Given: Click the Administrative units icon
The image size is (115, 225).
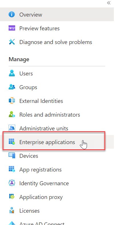Looking at the screenshot, I should point(12,128).
